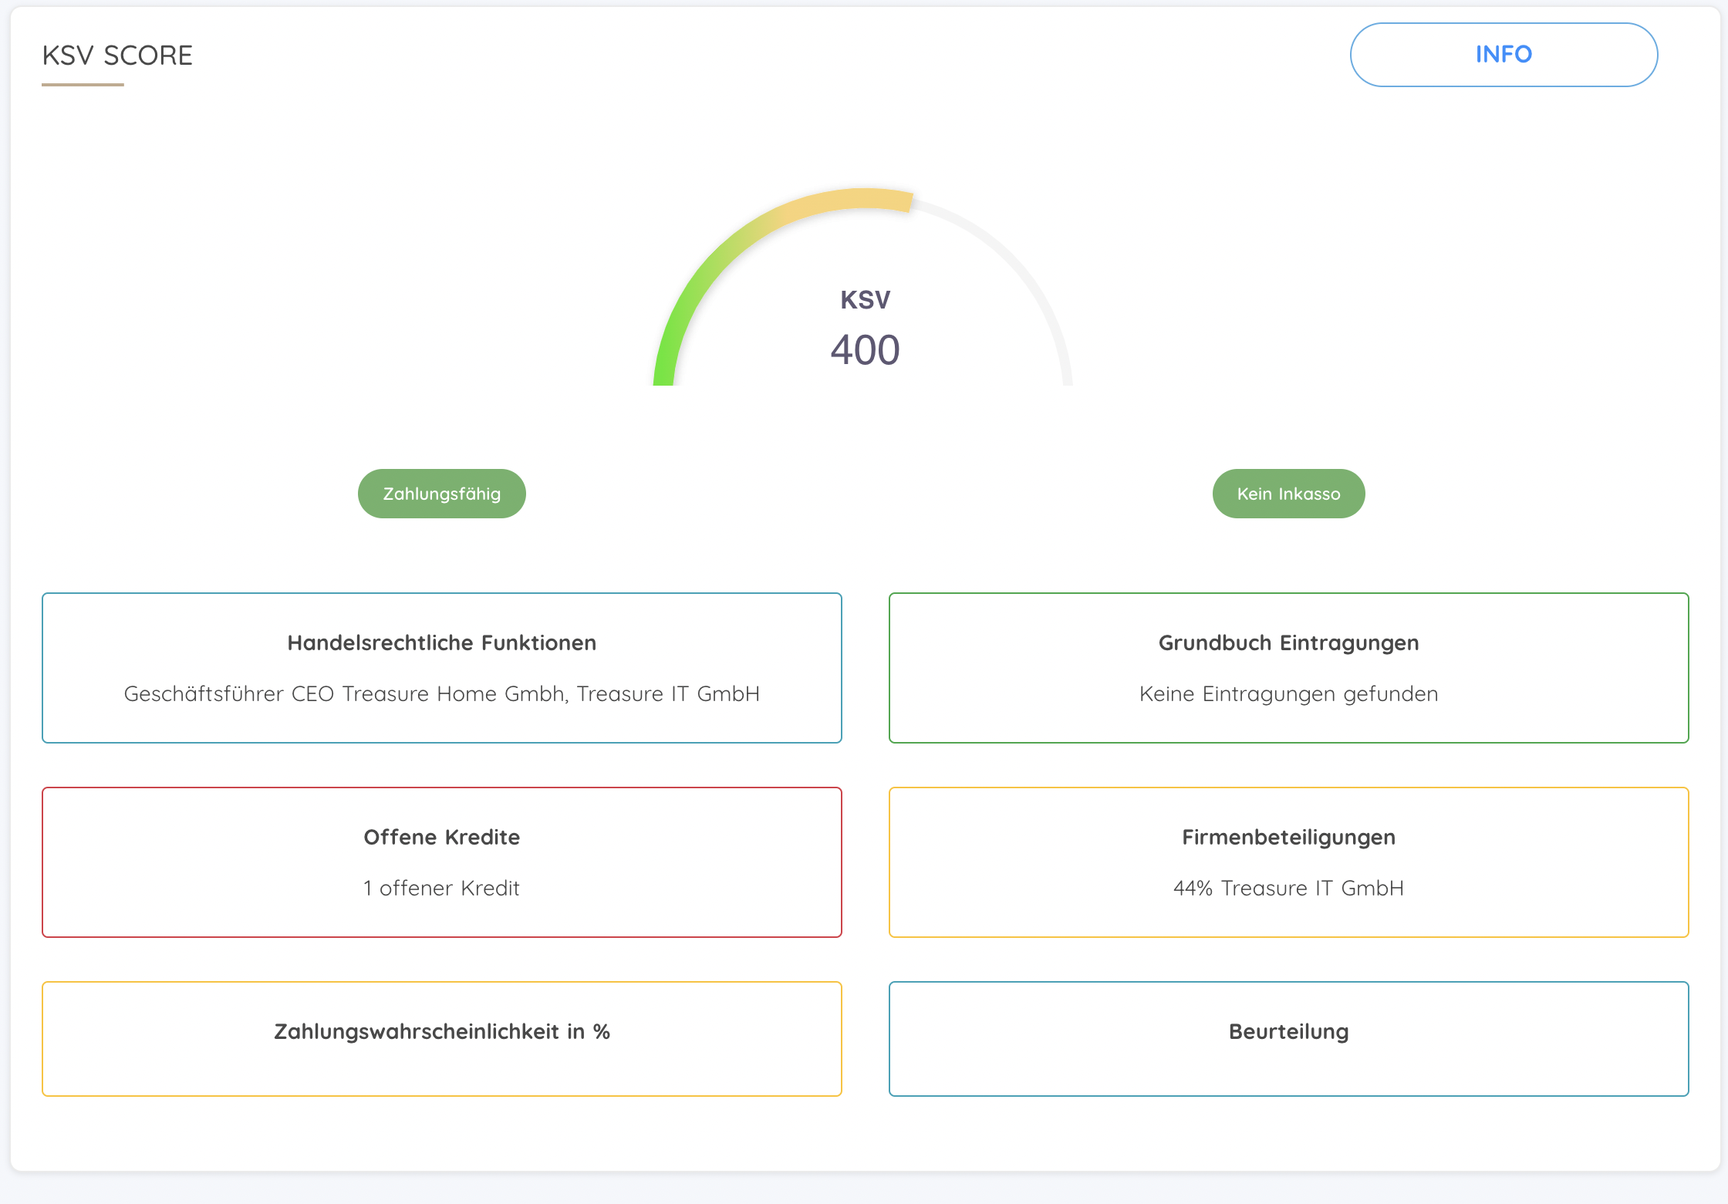Viewport: 1728px width, 1204px height.
Task: Click the 'Geschäftsführer CEO Treasure Home Gmbh' text
Action: tap(346, 693)
